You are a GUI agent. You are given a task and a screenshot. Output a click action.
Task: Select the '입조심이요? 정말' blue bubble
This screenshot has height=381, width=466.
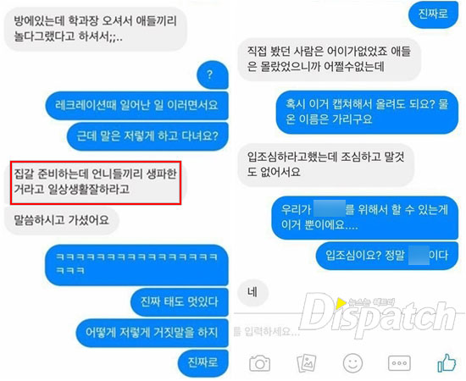pyautogui.click(x=387, y=256)
